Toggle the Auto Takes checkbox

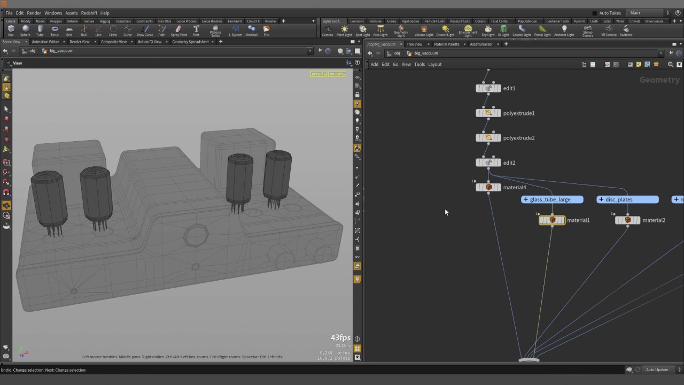595,13
